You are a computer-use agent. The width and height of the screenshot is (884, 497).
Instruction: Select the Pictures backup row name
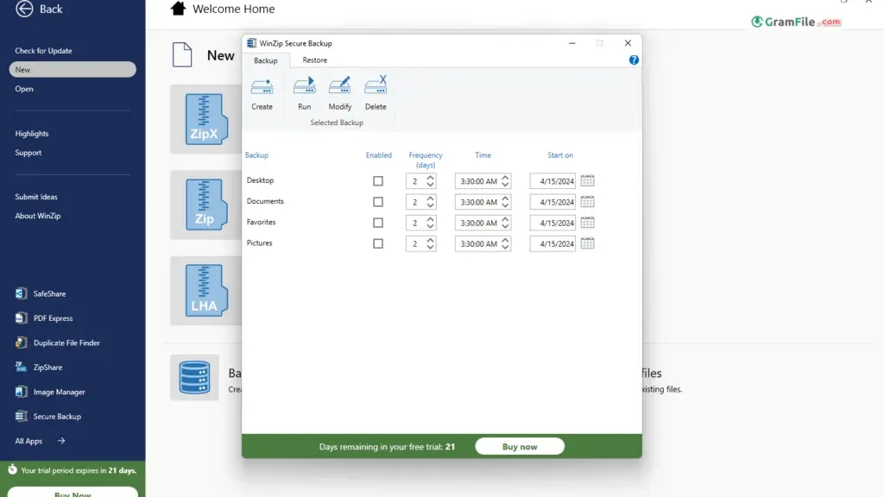coord(259,242)
